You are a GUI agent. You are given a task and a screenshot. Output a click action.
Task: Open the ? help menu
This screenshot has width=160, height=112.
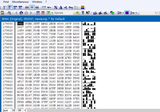tap(46, 2)
